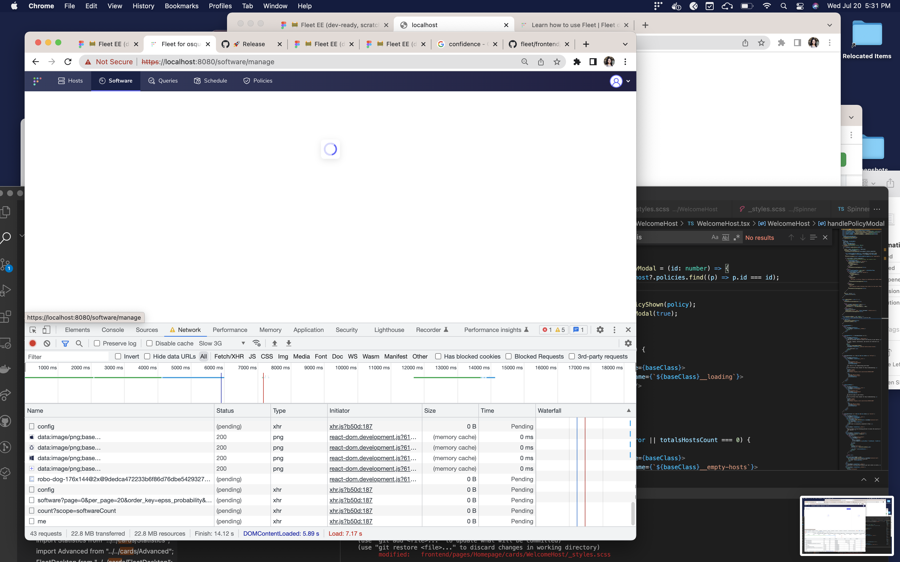Click the DevTools inspect element picker icon
This screenshot has height=562, width=900.
pyautogui.click(x=33, y=330)
